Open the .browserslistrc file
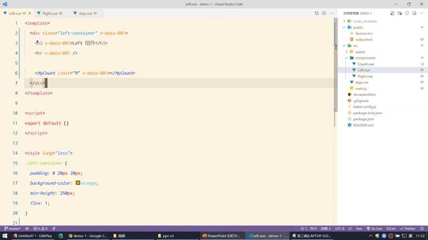The width and height of the screenshot is (428, 240). [x=364, y=95]
